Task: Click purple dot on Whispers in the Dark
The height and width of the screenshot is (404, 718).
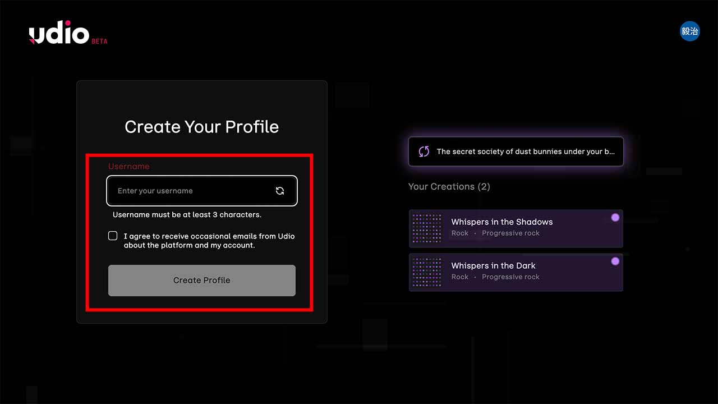Action: click(615, 261)
